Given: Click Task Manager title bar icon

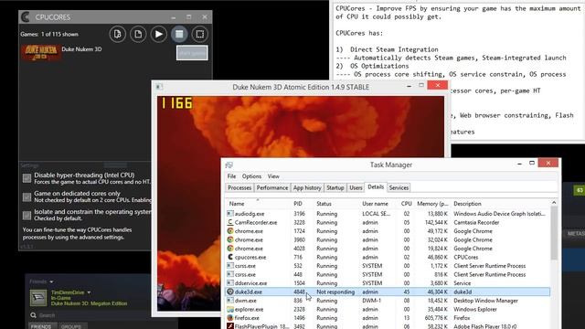Looking at the screenshot, I should (x=229, y=164).
